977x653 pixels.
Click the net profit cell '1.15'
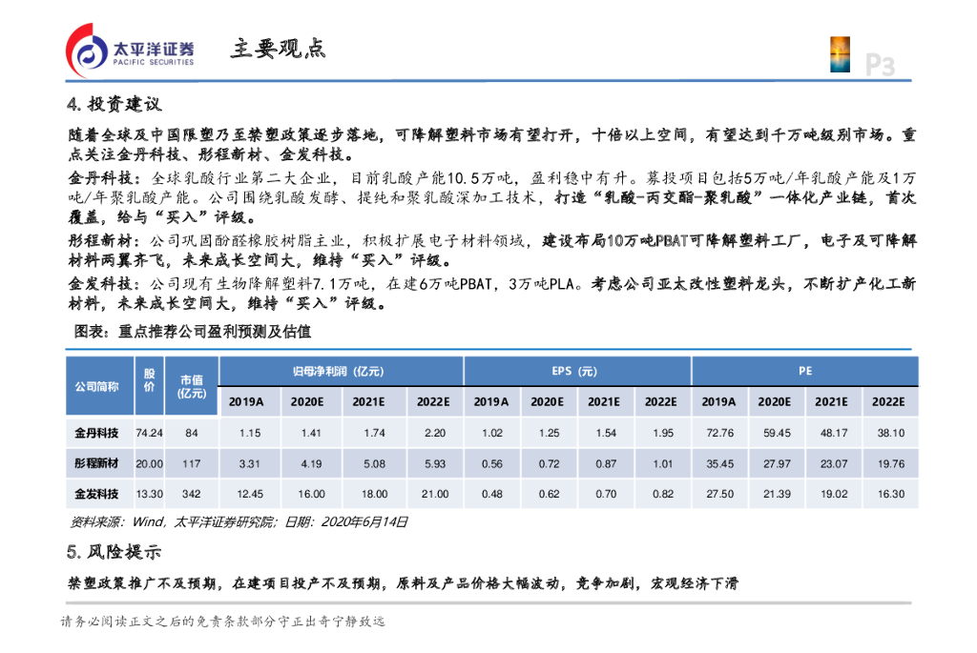tap(250, 433)
